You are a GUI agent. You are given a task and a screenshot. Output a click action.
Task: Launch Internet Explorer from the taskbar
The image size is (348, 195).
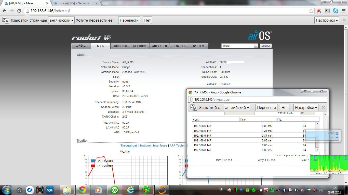point(130,190)
